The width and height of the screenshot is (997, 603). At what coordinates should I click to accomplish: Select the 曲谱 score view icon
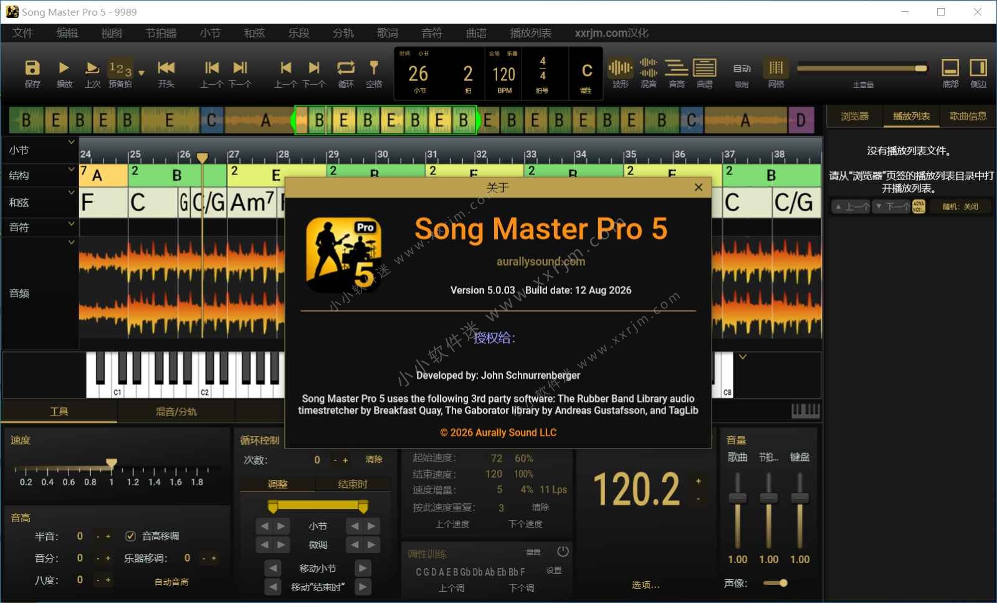[705, 68]
